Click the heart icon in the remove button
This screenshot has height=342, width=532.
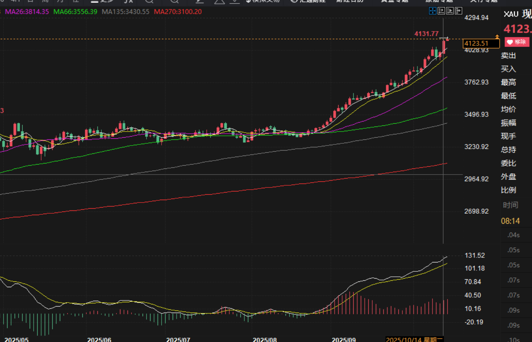(510, 42)
